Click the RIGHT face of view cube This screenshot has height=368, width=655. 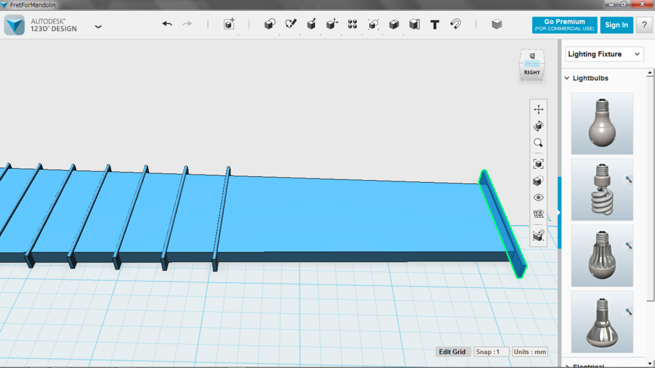point(532,73)
